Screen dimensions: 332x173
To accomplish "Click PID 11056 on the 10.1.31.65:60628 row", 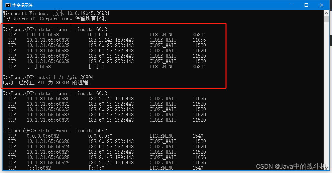I will 199,157.
